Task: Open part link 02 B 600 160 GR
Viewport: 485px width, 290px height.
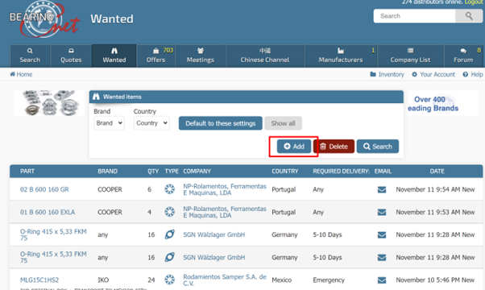Action: 44,189
